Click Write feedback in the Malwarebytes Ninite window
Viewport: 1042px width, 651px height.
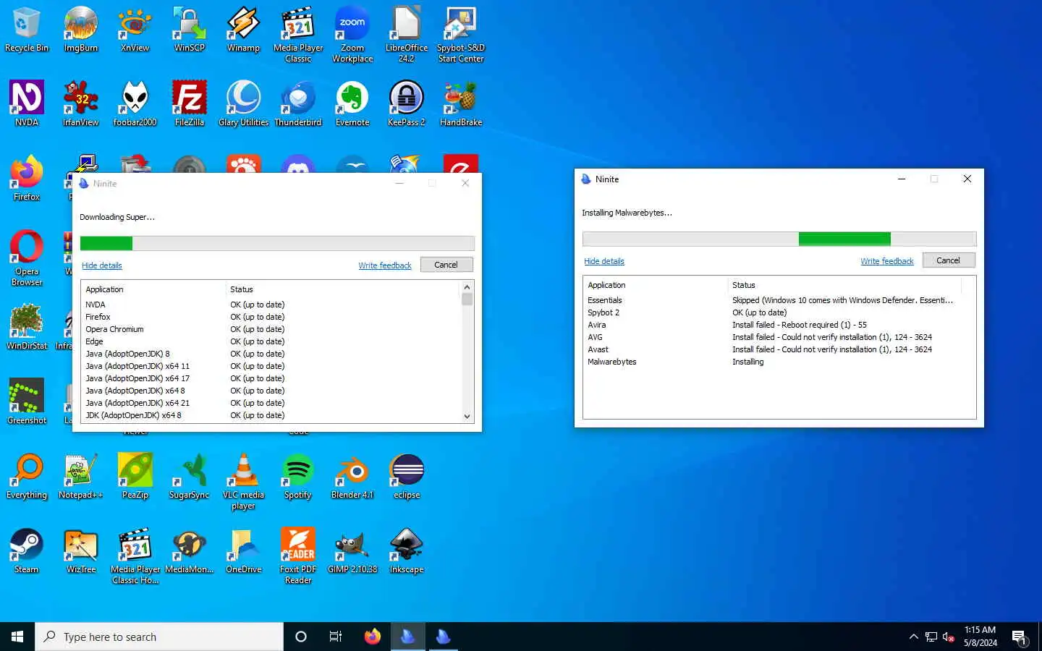click(x=886, y=261)
